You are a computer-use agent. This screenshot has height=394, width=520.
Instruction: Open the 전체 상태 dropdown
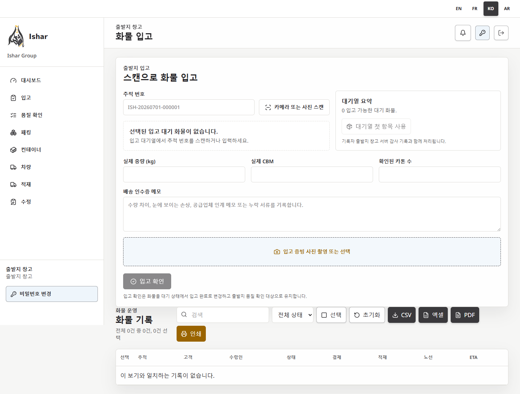coord(292,315)
